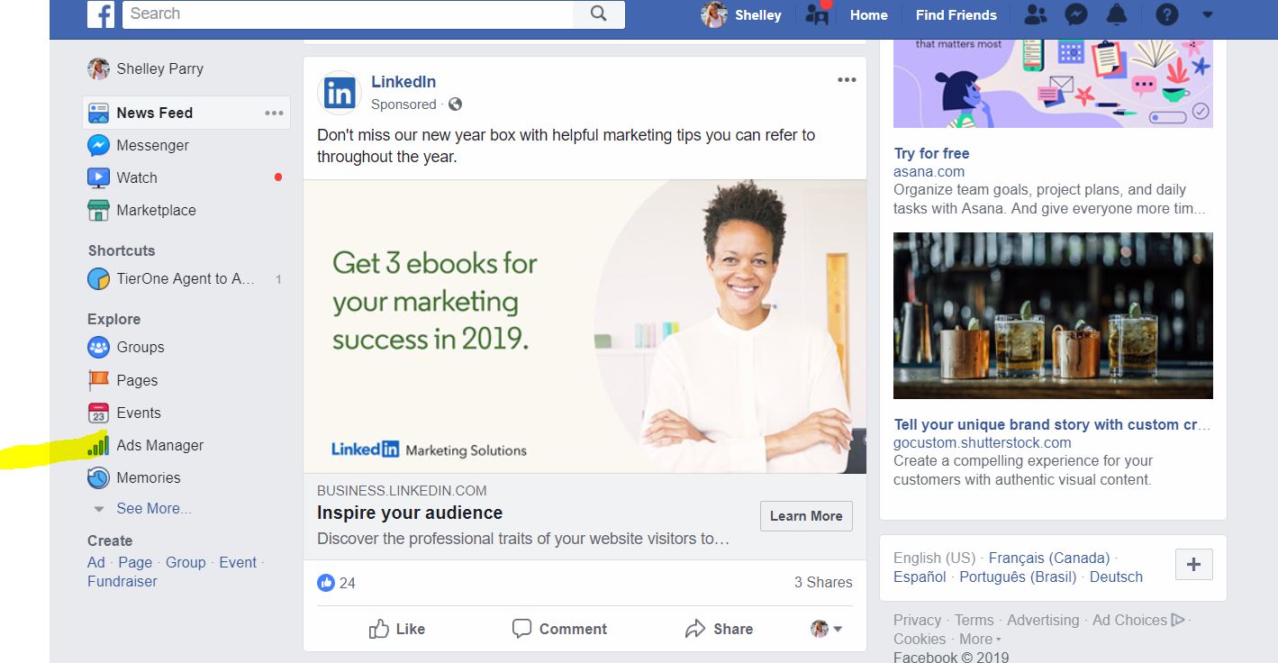Expand See More in the sidebar
Image resolution: width=1278 pixels, height=663 pixels.
coord(152,508)
